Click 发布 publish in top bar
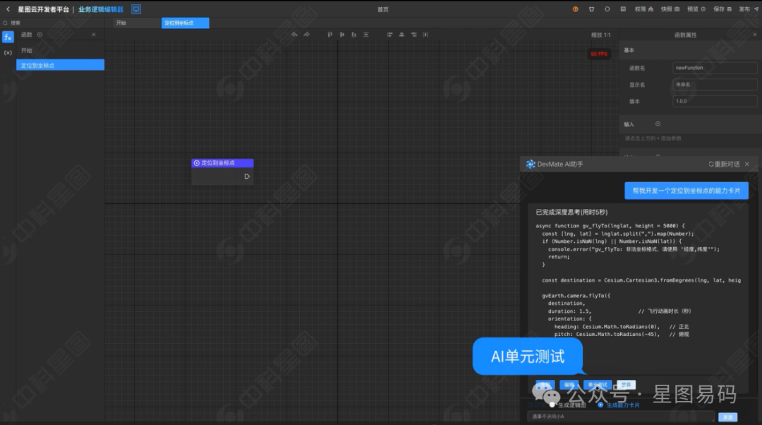The height and width of the screenshot is (425, 762). pyautogui.click(x=749, y=9)
